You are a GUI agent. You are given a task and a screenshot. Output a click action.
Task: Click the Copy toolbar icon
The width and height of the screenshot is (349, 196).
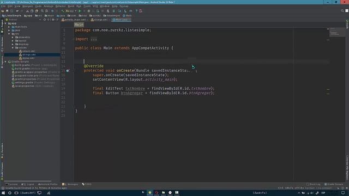(x=32, y=11)
